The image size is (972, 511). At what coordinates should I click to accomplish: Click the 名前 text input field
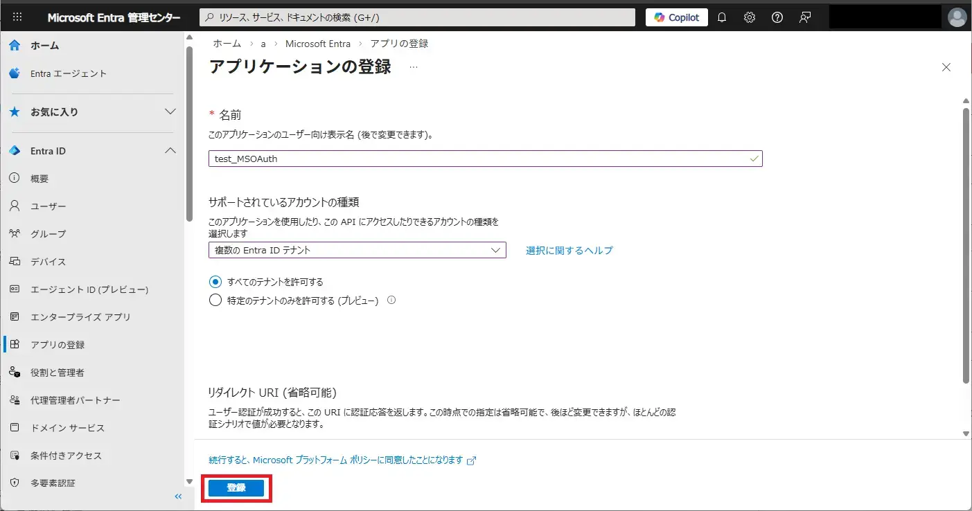(x=478, y=159)
